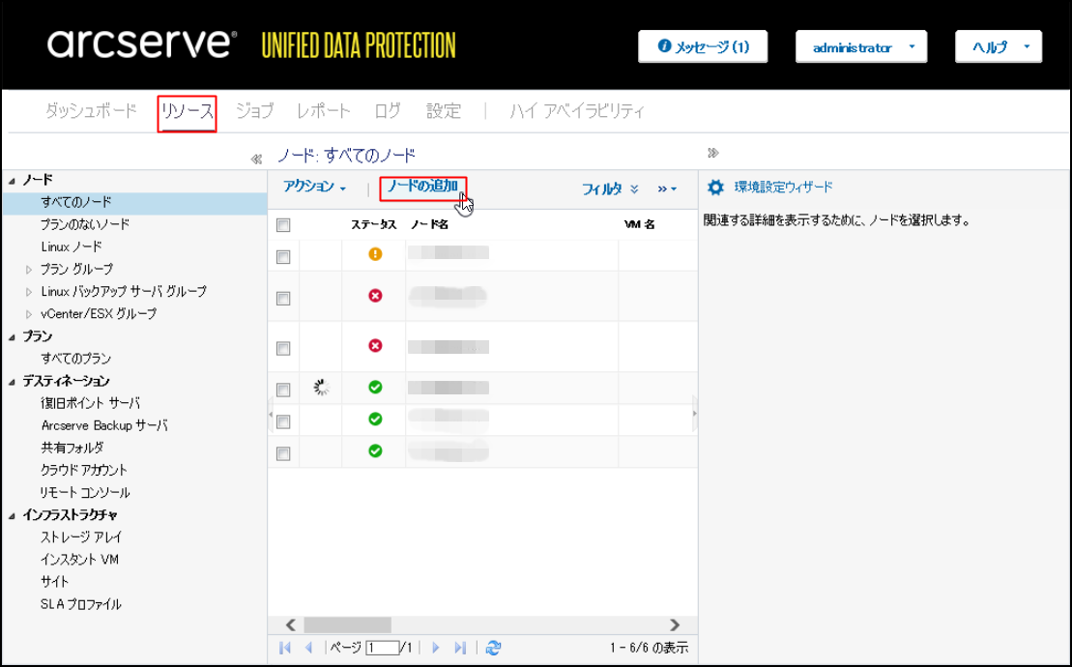This screenshot has height=667, width=1072.
Task: Collapse the ノード section
Action: 13,181
